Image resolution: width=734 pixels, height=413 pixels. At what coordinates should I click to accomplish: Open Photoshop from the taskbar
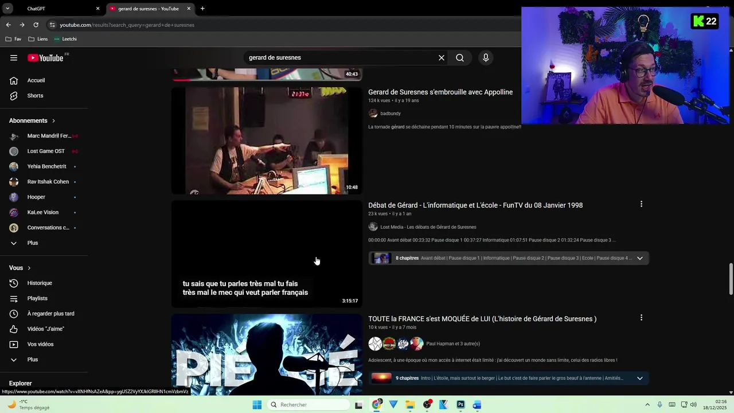click(460, 405)
